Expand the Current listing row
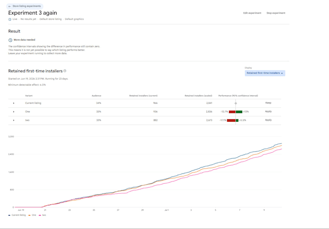This screenshot has height=229, width=329. [x=14, y=103]
